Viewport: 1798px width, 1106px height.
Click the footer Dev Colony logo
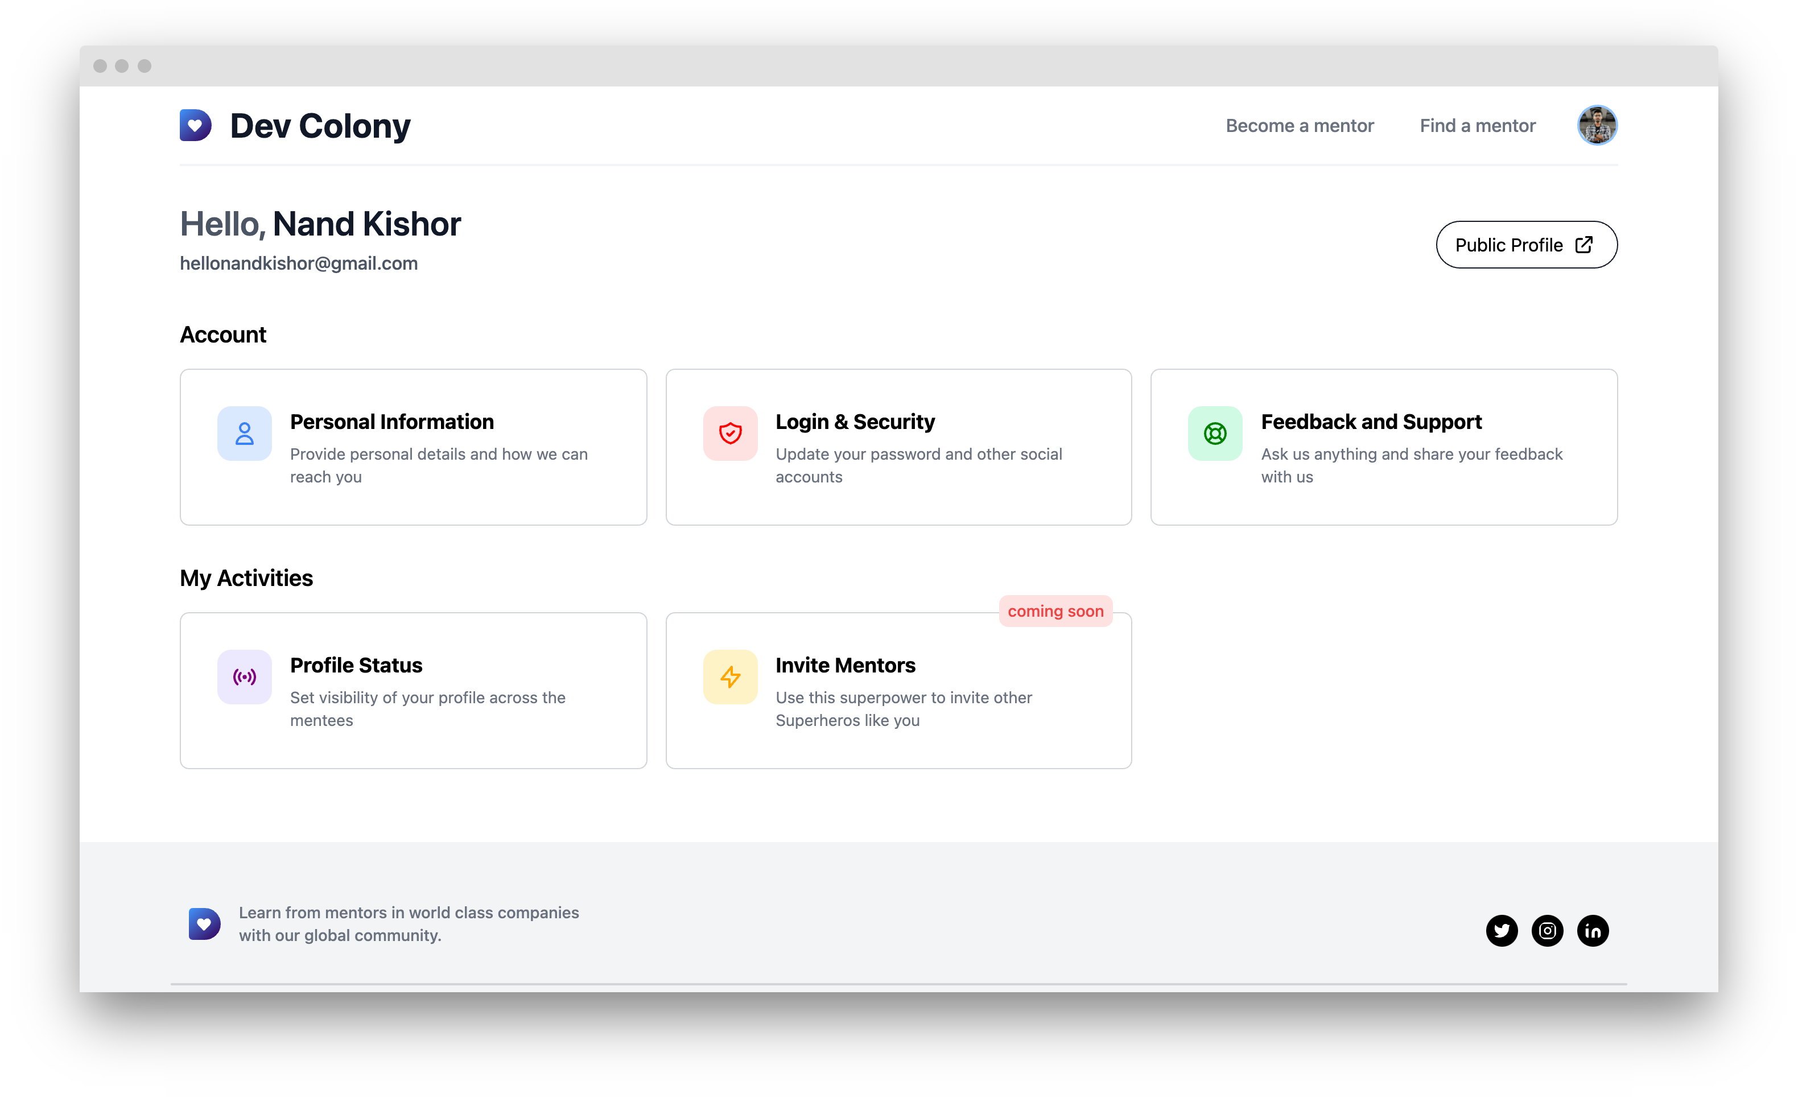pos(204,924)
